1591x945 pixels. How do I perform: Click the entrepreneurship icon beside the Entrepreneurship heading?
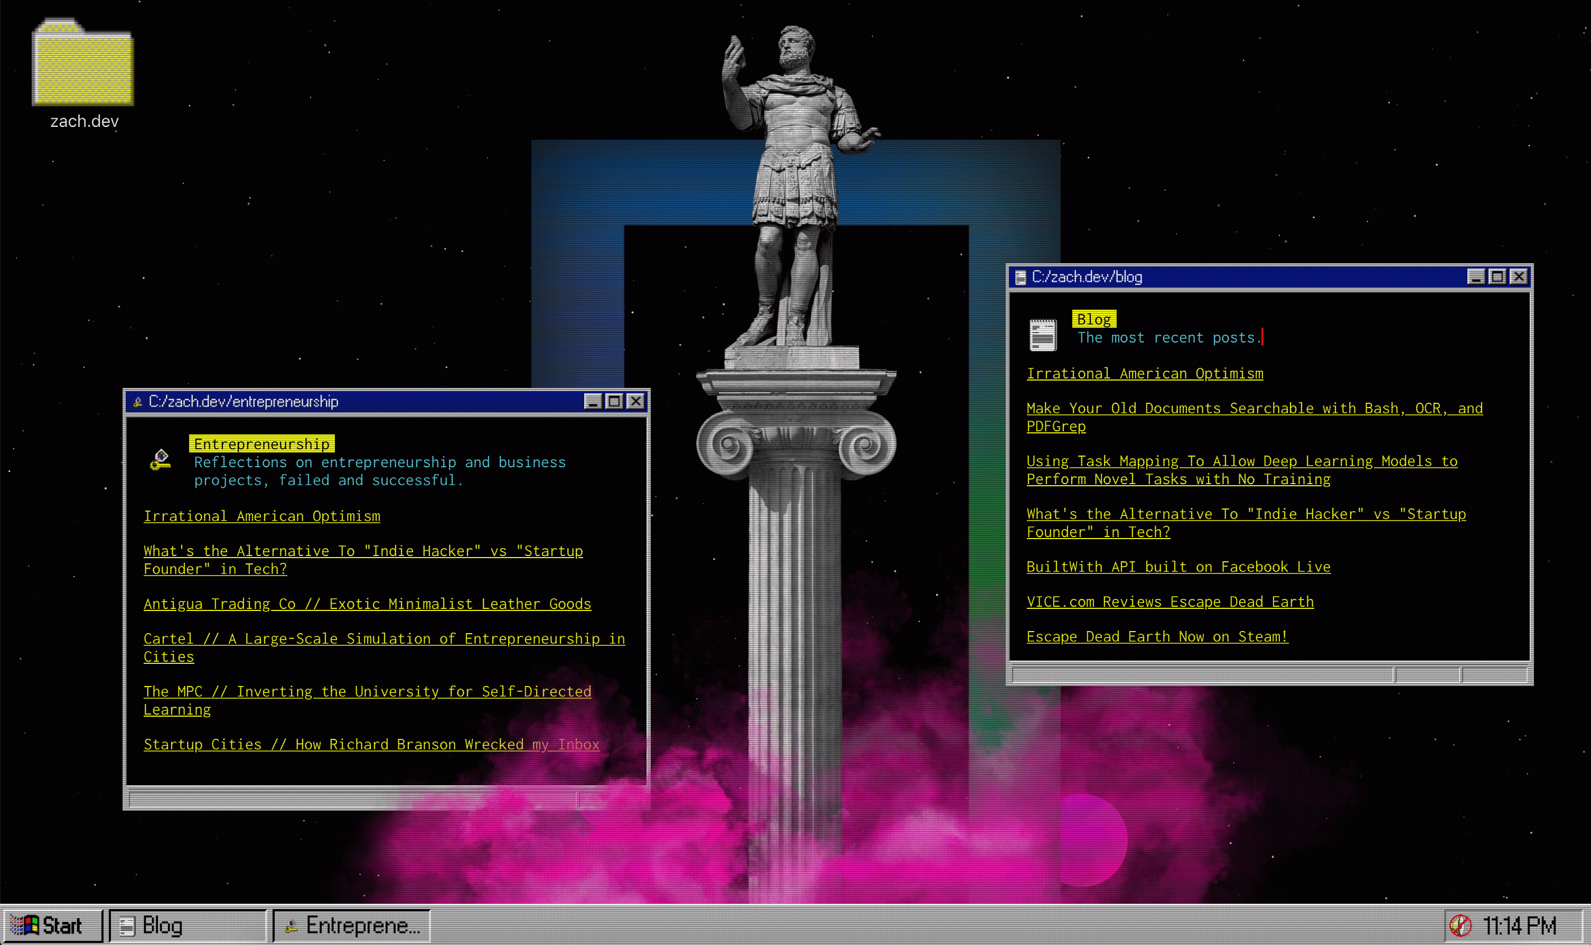[161, 459]
